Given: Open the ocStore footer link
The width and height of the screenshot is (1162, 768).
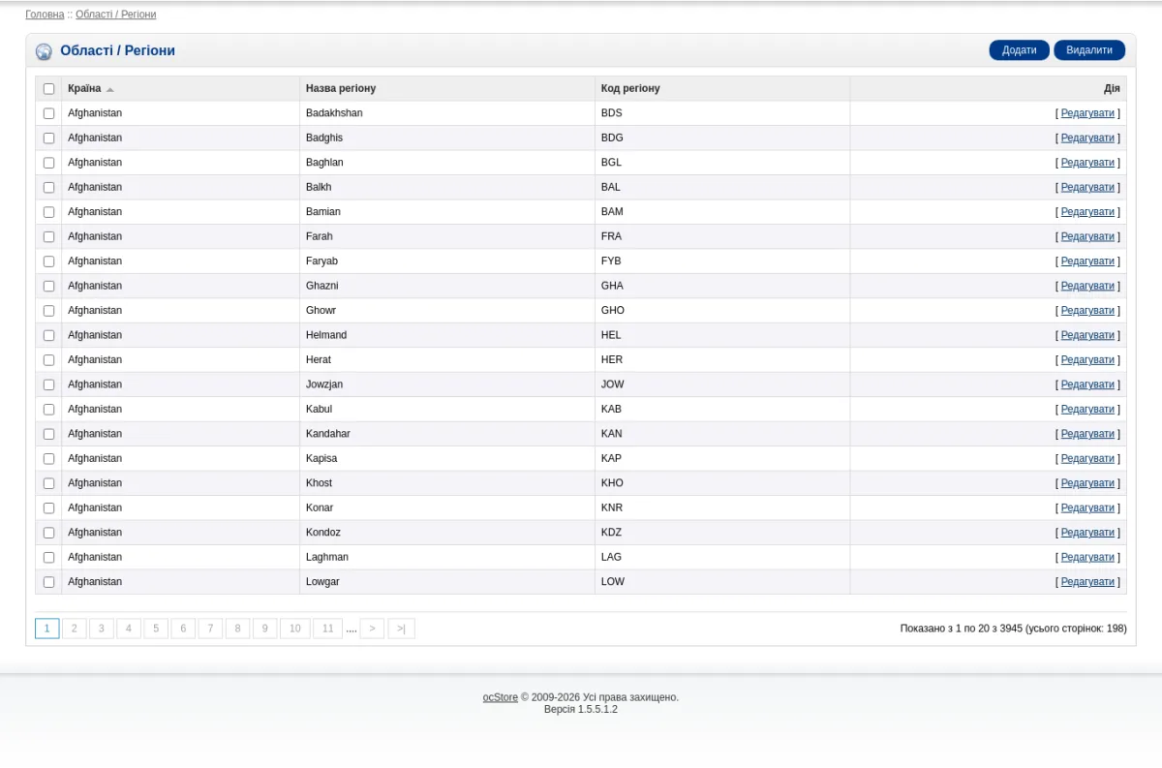Looking at the screenshot, I should click(501, 697).
